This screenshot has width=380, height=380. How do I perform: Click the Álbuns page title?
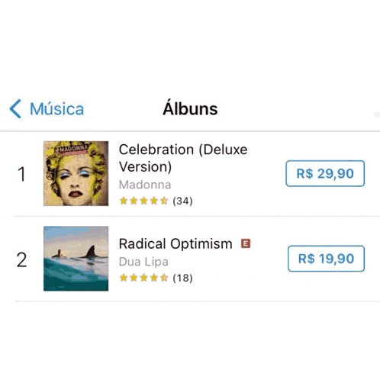pos(190,108)
